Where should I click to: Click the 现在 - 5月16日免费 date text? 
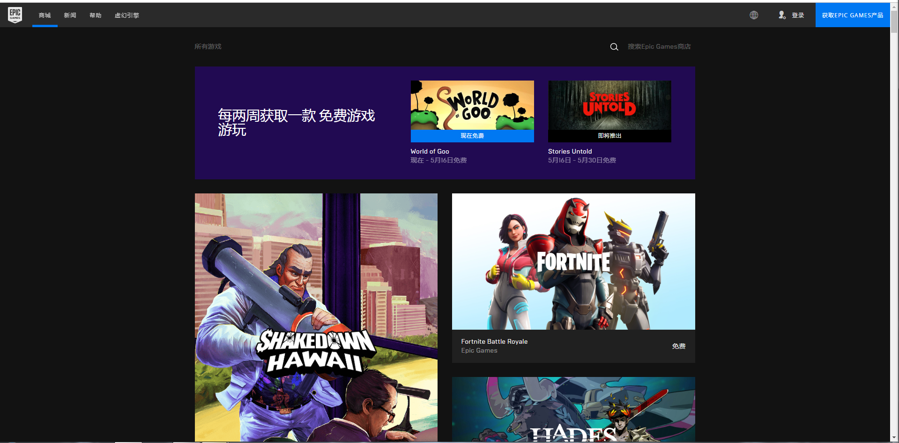[x=438, y=160]
